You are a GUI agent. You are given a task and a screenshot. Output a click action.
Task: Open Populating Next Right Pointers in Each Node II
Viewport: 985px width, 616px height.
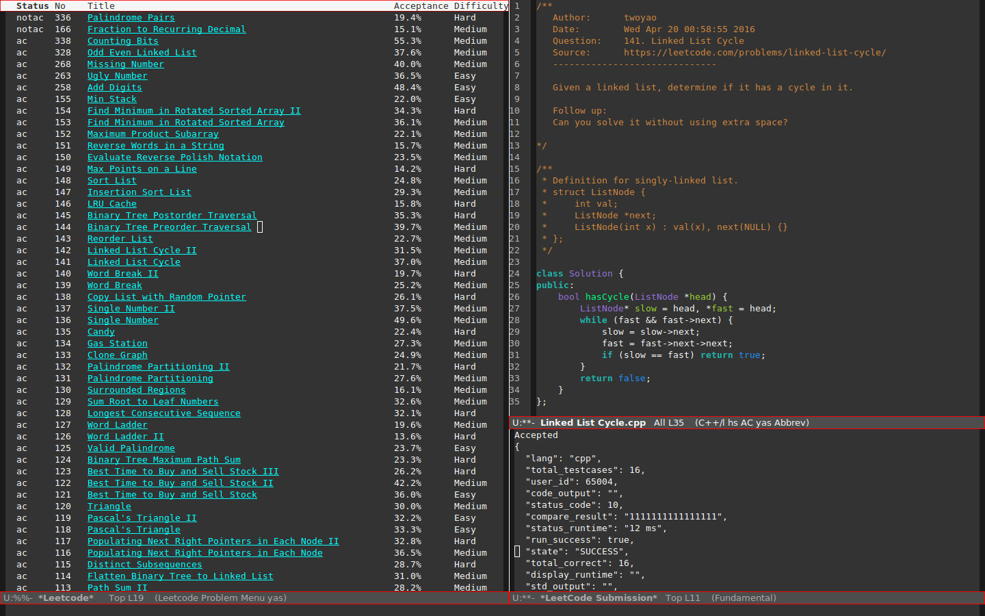tap(213, 541)
